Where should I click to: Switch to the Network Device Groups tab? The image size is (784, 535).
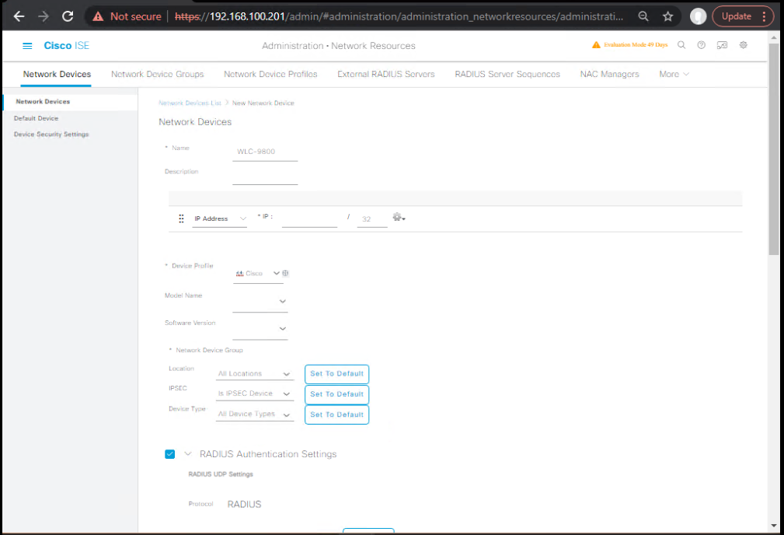[158, 74]
